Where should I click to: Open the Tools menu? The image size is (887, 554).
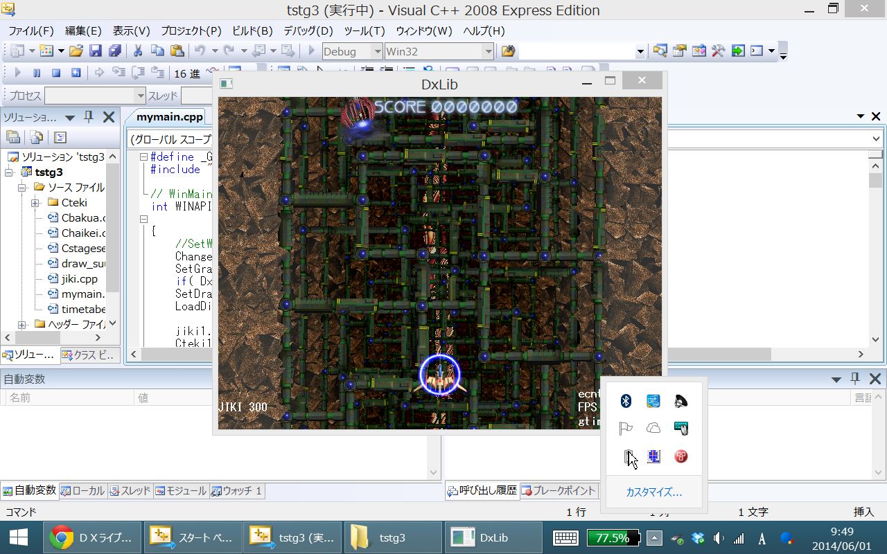pos(365,30)
